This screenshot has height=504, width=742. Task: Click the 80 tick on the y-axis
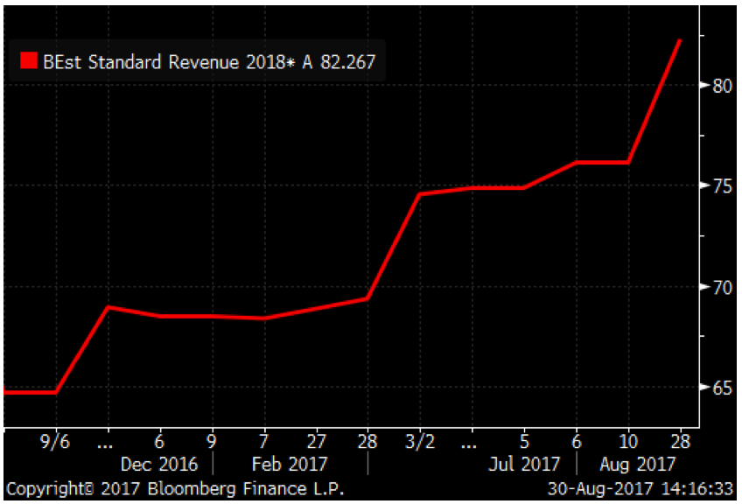pyautogui.click(x=718, y=86)
